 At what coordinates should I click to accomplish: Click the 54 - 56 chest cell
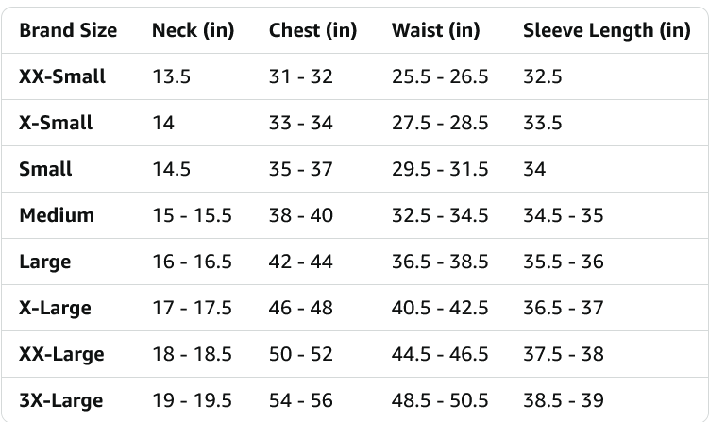click(x=300, y=400)
